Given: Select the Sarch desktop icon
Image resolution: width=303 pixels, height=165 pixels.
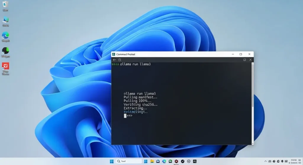Looking at the screenshot, I should pos(5,22).
